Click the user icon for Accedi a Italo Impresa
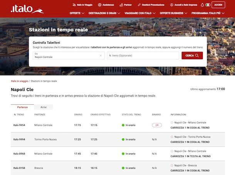The height and width of the screenshot is (175, 235). 171,5
